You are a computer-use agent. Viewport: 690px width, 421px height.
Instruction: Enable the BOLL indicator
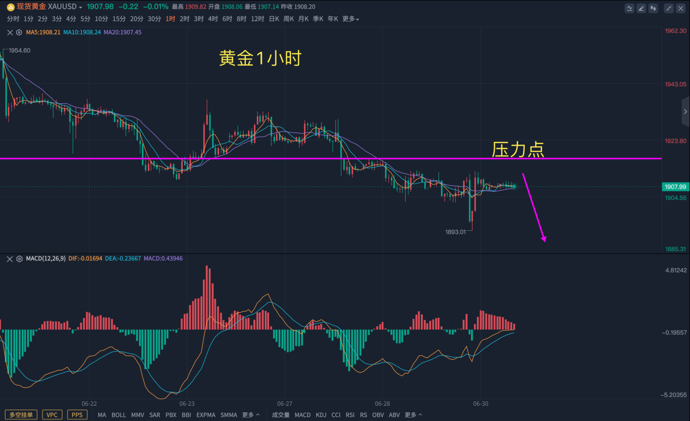pos(119,415)
